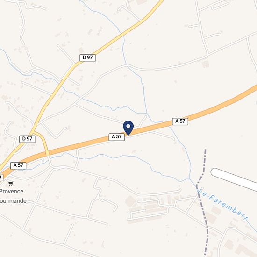Click the D 97 shield near top
Image resolution: width=257 pixels, height=257 pixels.
tap(87, 57)
